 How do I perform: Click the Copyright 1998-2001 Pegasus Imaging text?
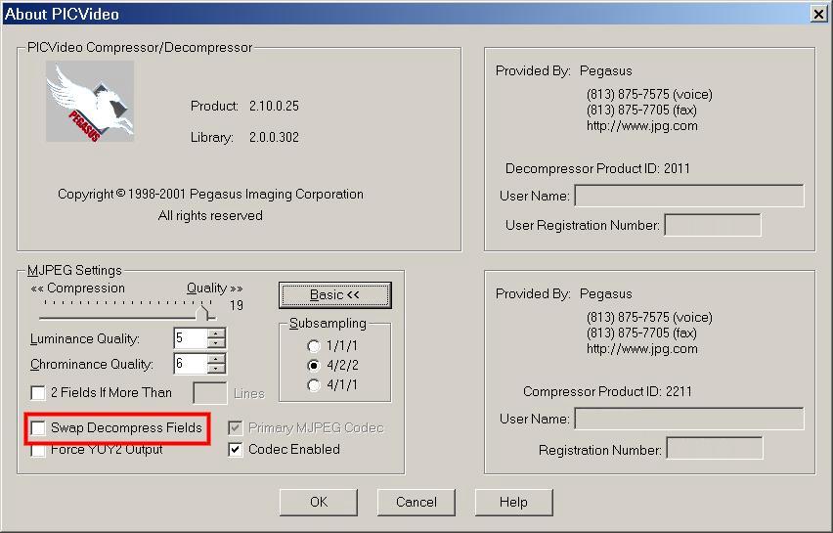point(210,194)
